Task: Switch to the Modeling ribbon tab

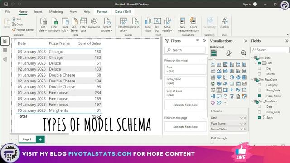Action: 56,12
